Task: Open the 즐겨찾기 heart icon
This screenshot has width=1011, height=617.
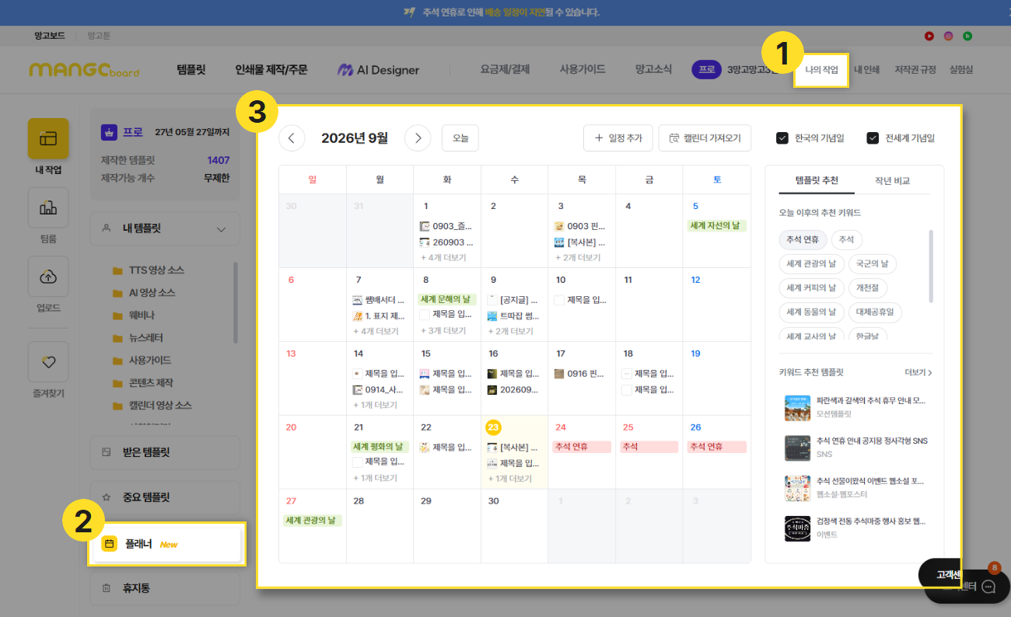Action: [x=48, y=362]
